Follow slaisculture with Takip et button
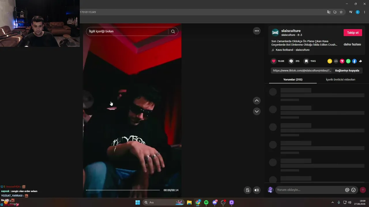 point(353,32)
